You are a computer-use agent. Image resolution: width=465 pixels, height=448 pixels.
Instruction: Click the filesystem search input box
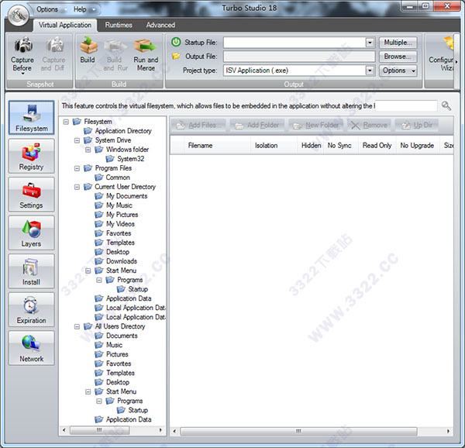(x=406, y=106)
